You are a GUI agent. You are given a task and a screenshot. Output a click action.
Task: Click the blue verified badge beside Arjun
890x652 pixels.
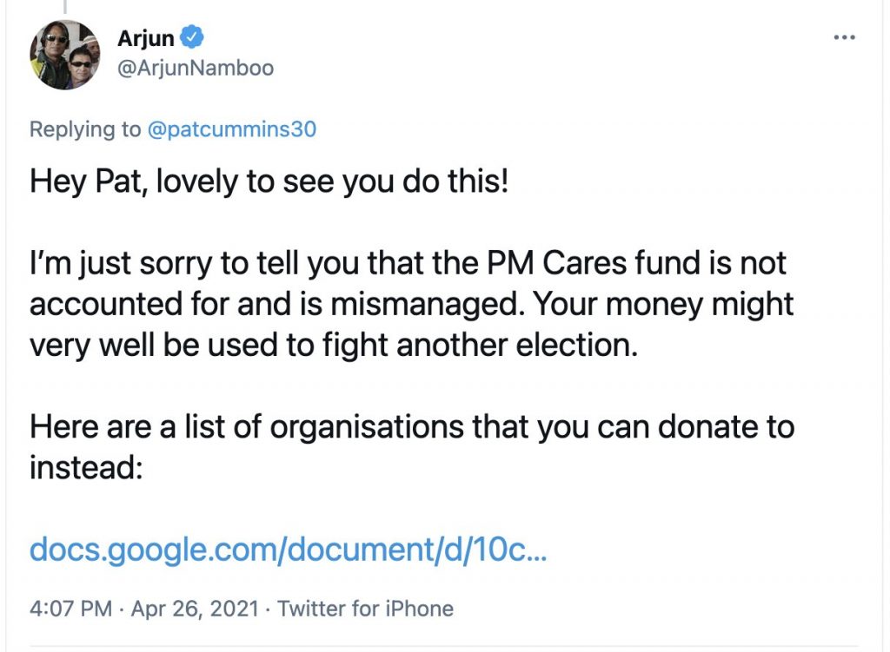192,38
